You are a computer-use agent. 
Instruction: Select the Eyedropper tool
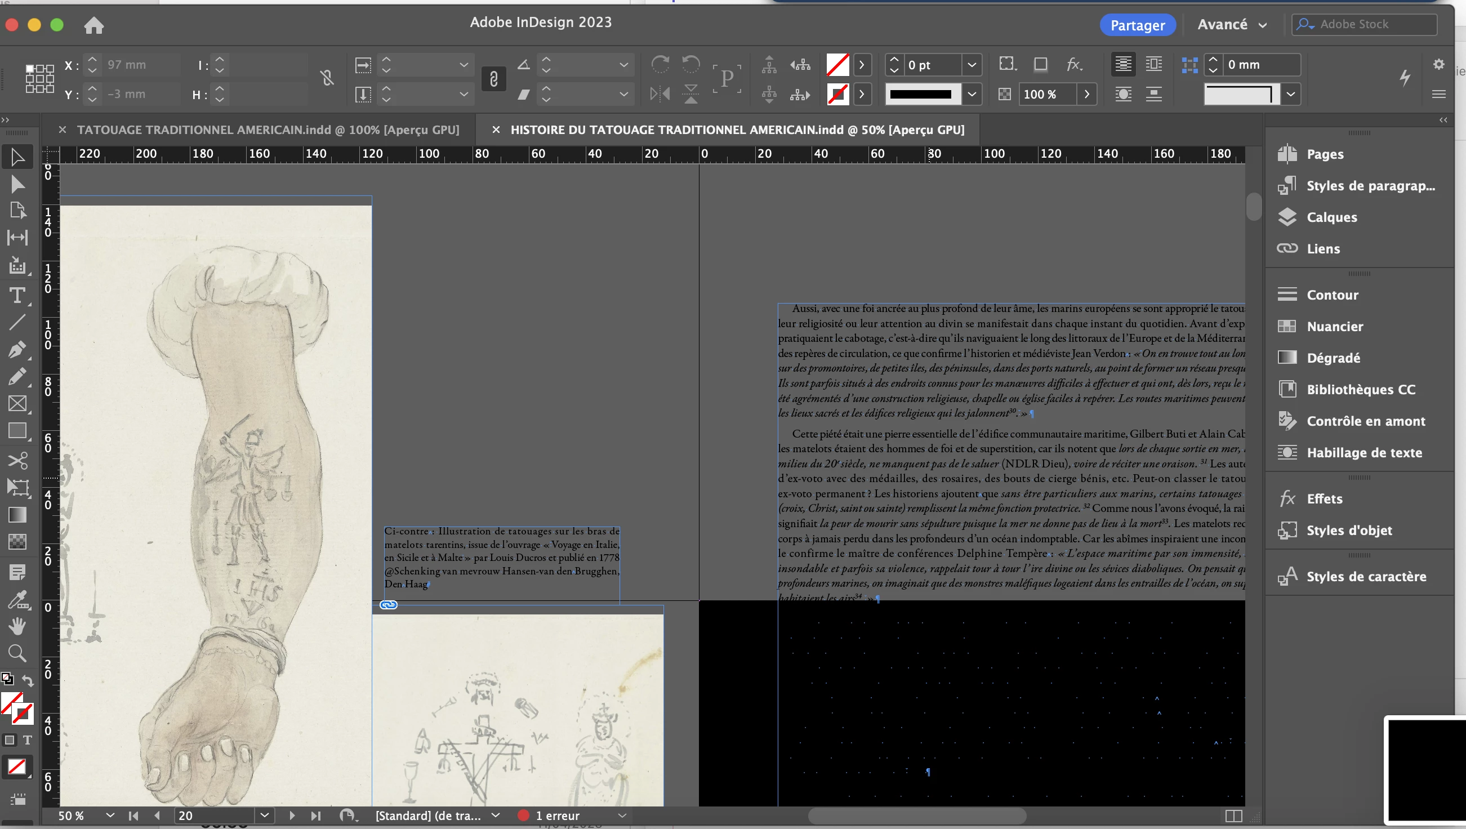coord(17,600)
